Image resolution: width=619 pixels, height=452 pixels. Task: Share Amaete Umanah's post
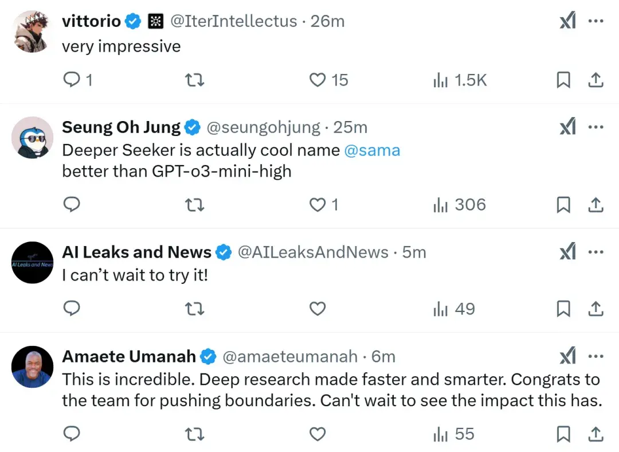click(596, 434)
